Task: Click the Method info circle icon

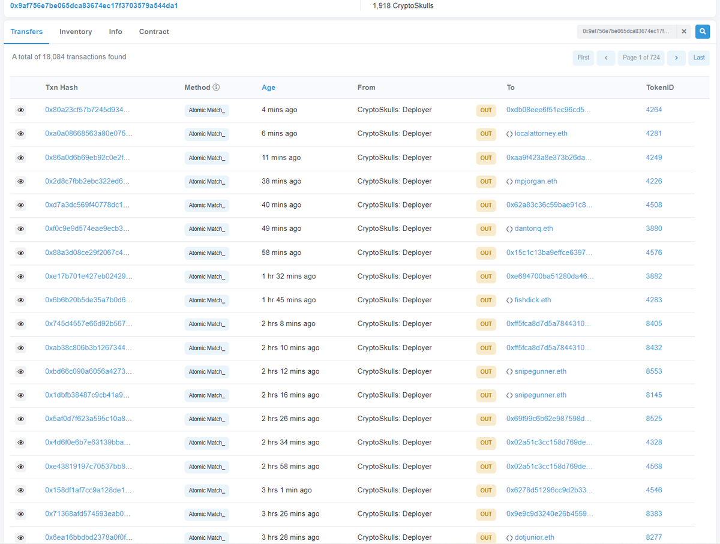Action: [216, 88]
